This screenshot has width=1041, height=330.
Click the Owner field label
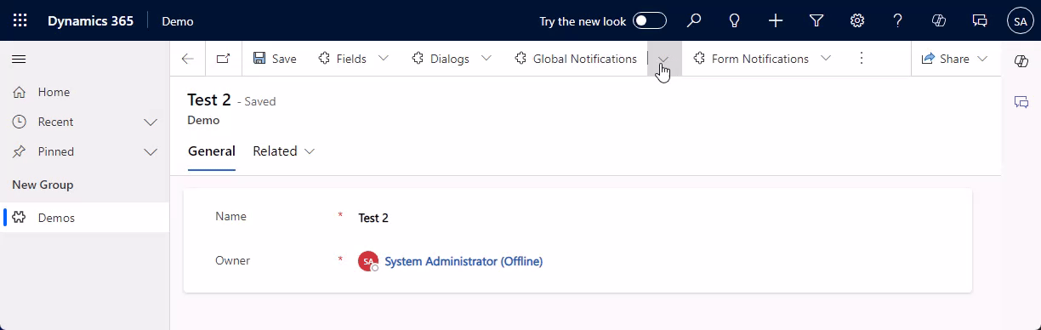(x=233, y=260)
